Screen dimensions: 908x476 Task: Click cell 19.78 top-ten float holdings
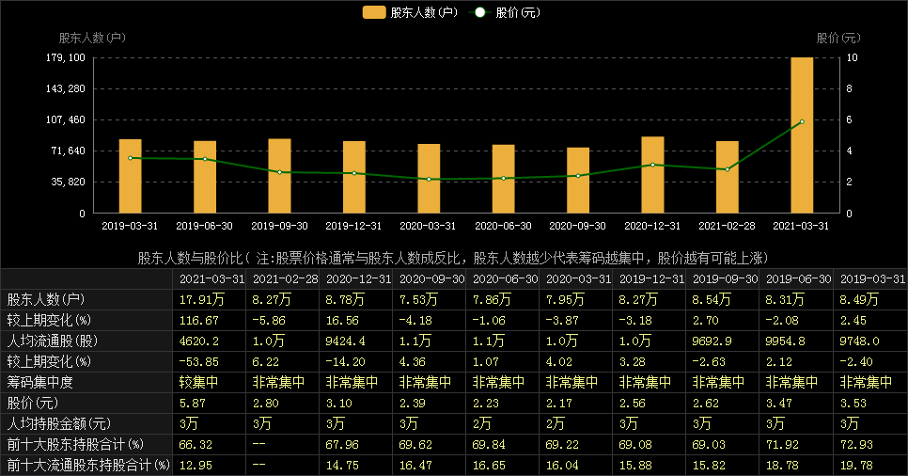click(856, 465)
